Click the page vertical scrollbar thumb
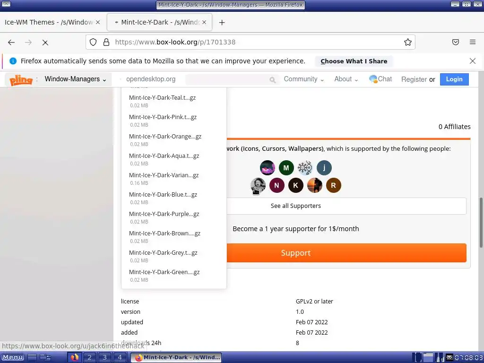484x363 pixels. pos(481,222)
